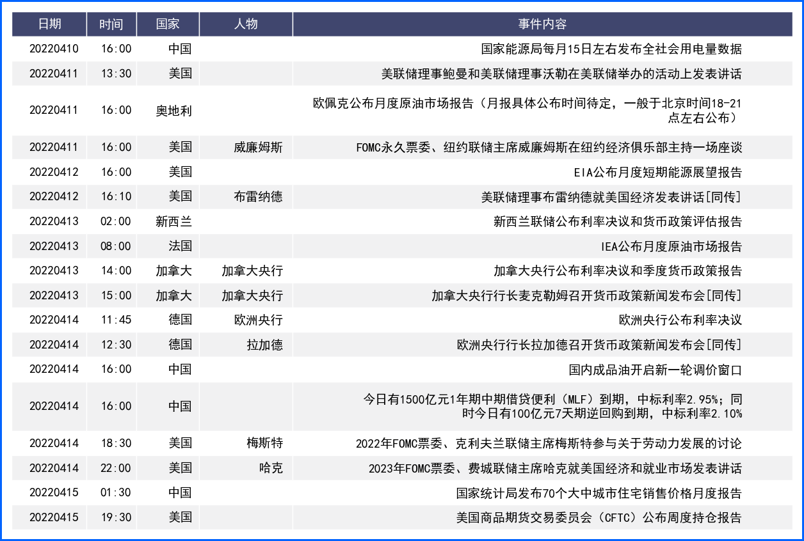Select the 美联储理事布雷纳德就美国经济发表讲话 event

click(611, 197)
